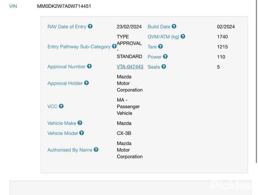Click the Approval Holder label text
The width and height of the screenshot is (258, 195).
pyautogui.click(x=65, y=83)
